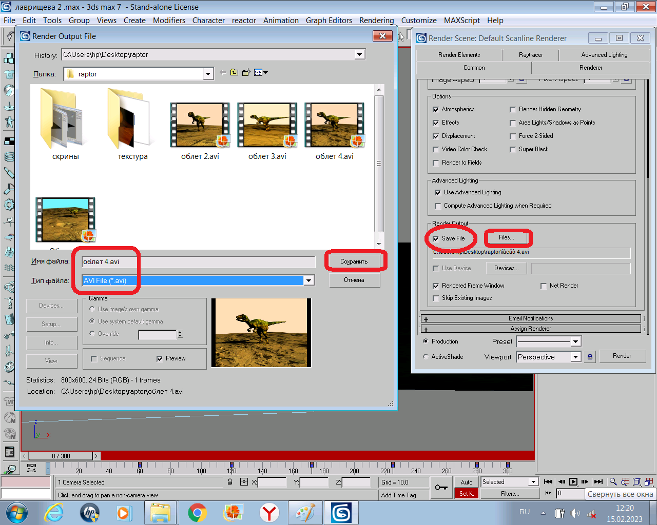Open the Rendering menu
The width and height of the screenshot is (657, 525).
pos(376,21)
